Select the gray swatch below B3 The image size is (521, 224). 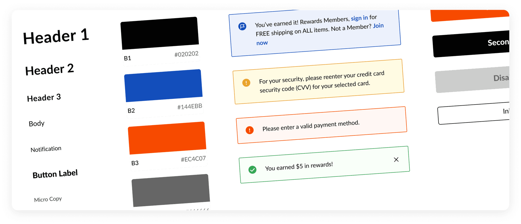pos(171,190)
